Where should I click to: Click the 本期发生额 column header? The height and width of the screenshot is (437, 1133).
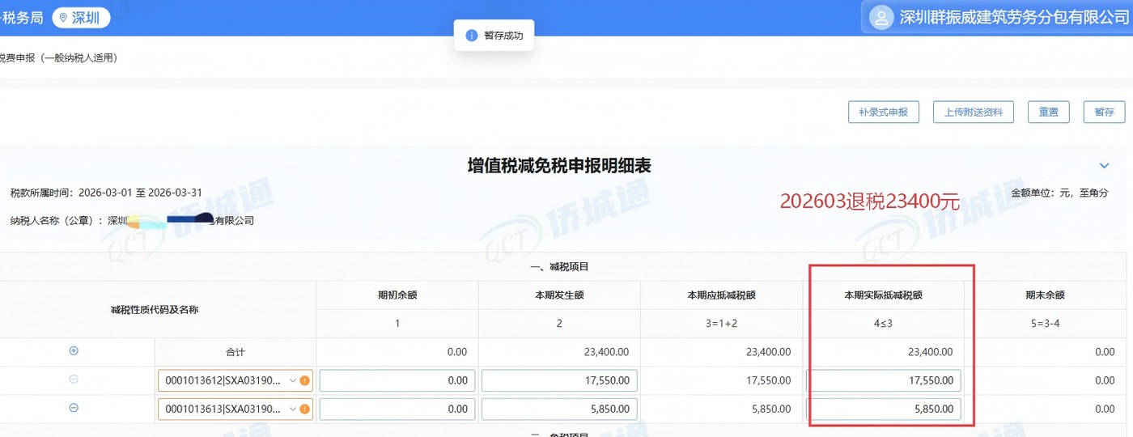coord(559,295)
